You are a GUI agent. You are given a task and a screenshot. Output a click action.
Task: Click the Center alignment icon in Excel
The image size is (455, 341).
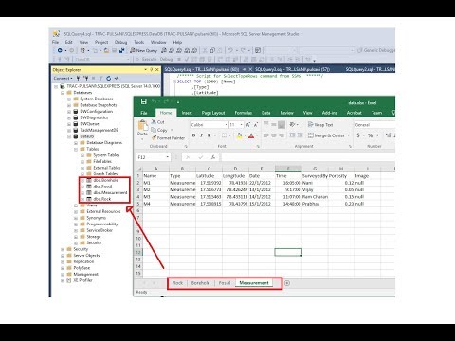[274, 135]
